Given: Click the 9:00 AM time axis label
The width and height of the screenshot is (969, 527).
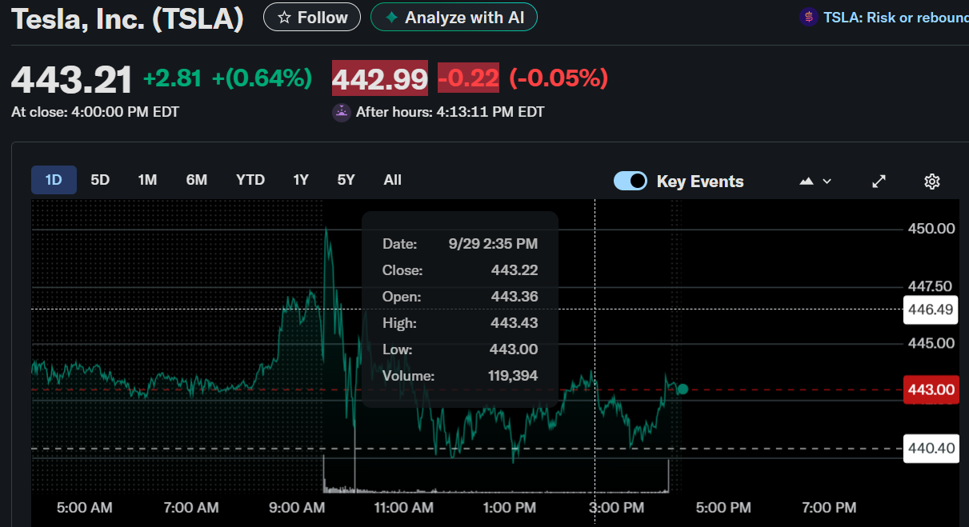Looking at the screenshot, I should point(298,508).
